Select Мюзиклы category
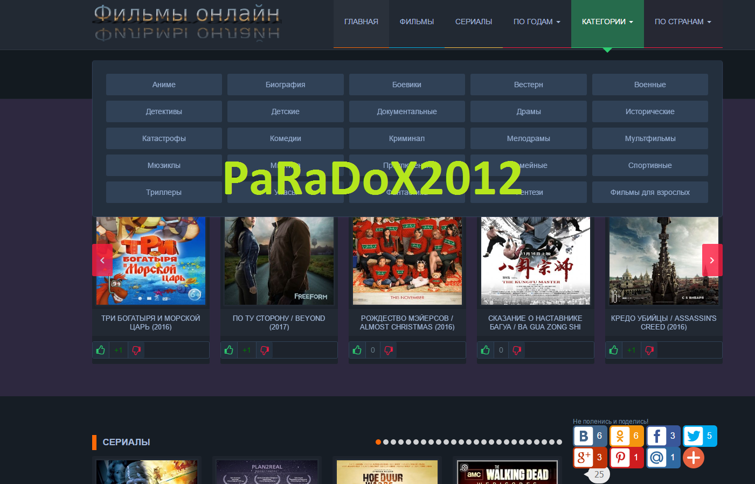This screenshot has width=755, height=484. pyautogui.click(x=164, y=165)
